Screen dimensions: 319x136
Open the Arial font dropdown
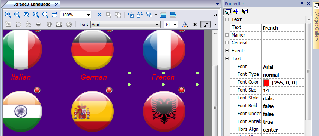[x=125, y=25]
